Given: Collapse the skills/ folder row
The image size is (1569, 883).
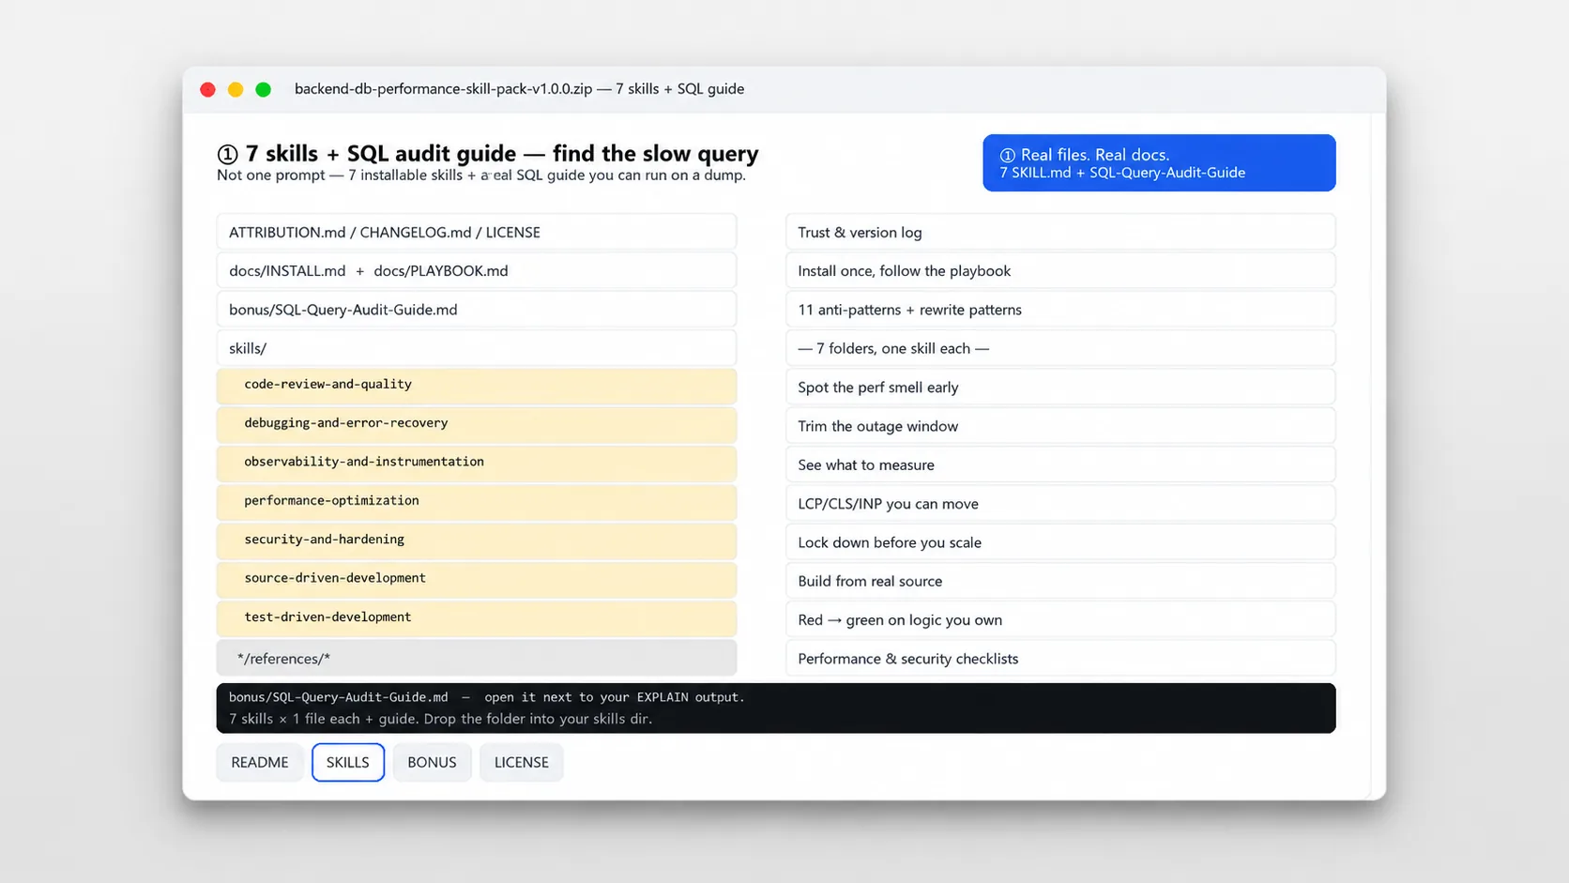Looking at the screenshot, I should click(477, 348).
